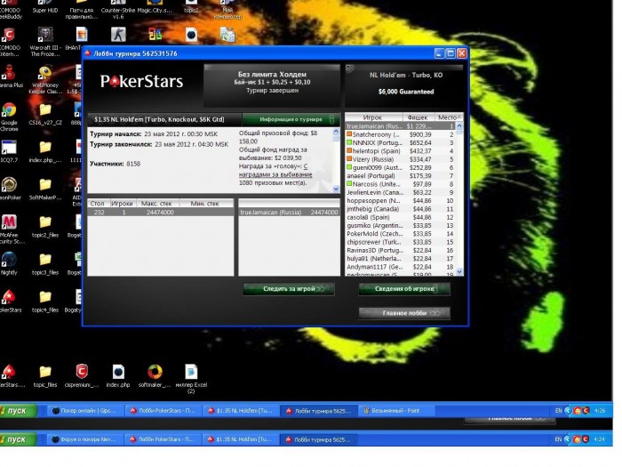
Task: Click Сведения об игроке button
Action: click(404, 289)
